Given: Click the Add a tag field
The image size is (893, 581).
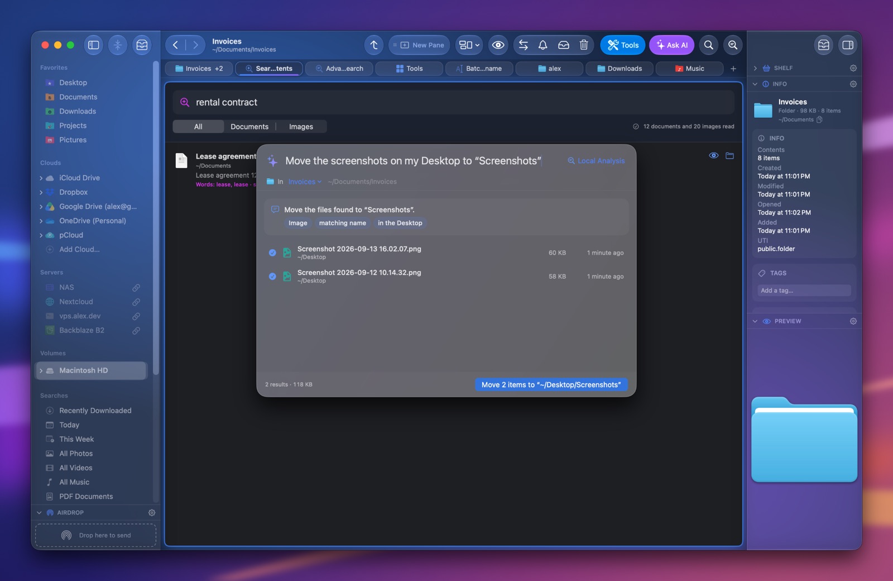Looking at the screenshot, I should pyautogui.click(x=804, y=290).
